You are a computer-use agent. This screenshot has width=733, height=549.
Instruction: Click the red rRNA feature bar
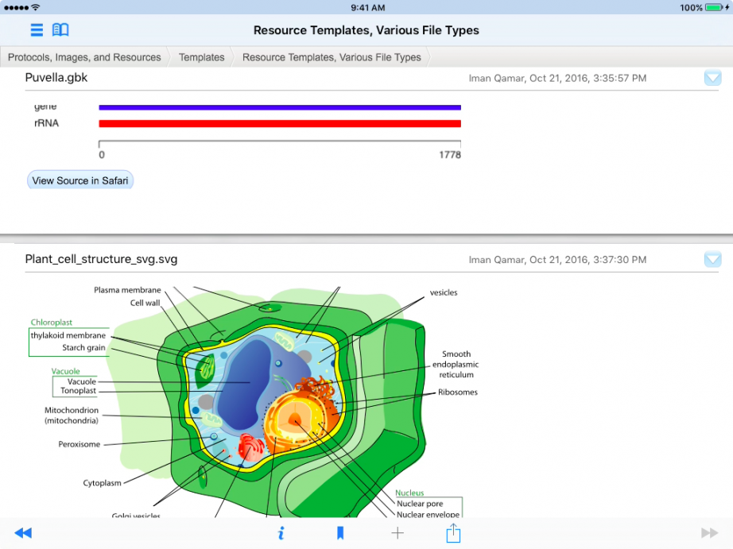pos(279,124)
